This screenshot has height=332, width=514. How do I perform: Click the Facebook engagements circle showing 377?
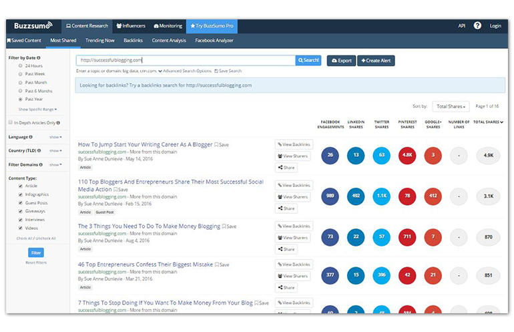click(x=330, y=275)
